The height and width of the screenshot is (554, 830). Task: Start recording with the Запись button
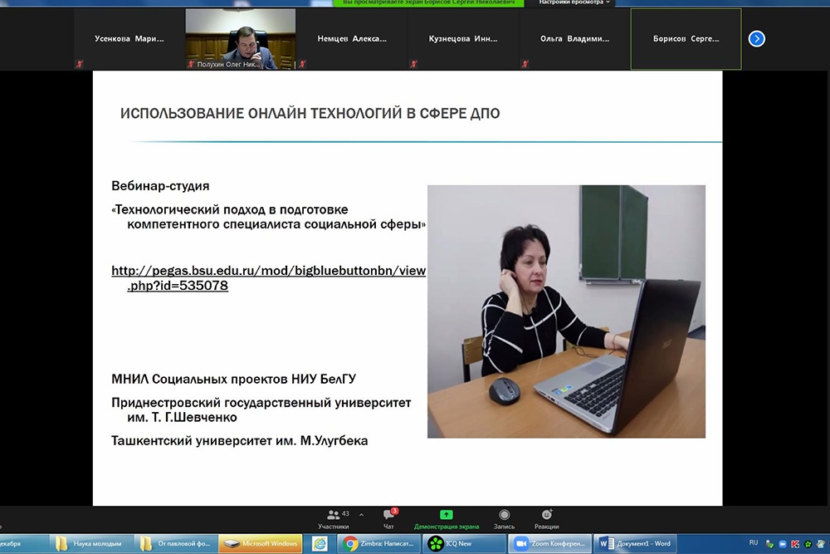504,519
